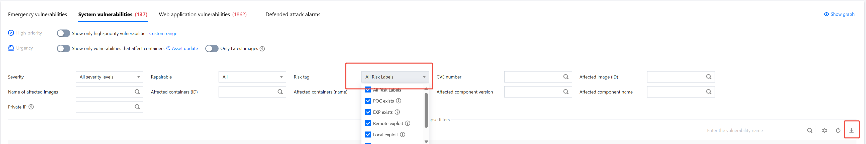The image size is (866, 144).
Task: Click the download export icon
Action: click(851, 130)
